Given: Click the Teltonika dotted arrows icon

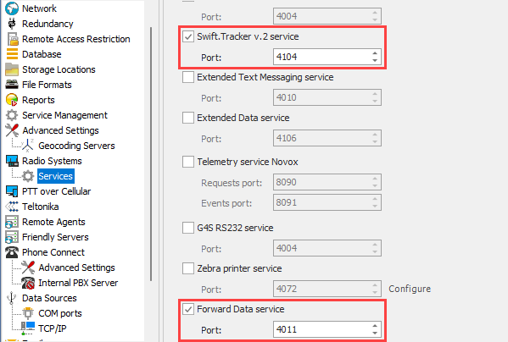Looking at the screenshot, I should click(12, 207).
